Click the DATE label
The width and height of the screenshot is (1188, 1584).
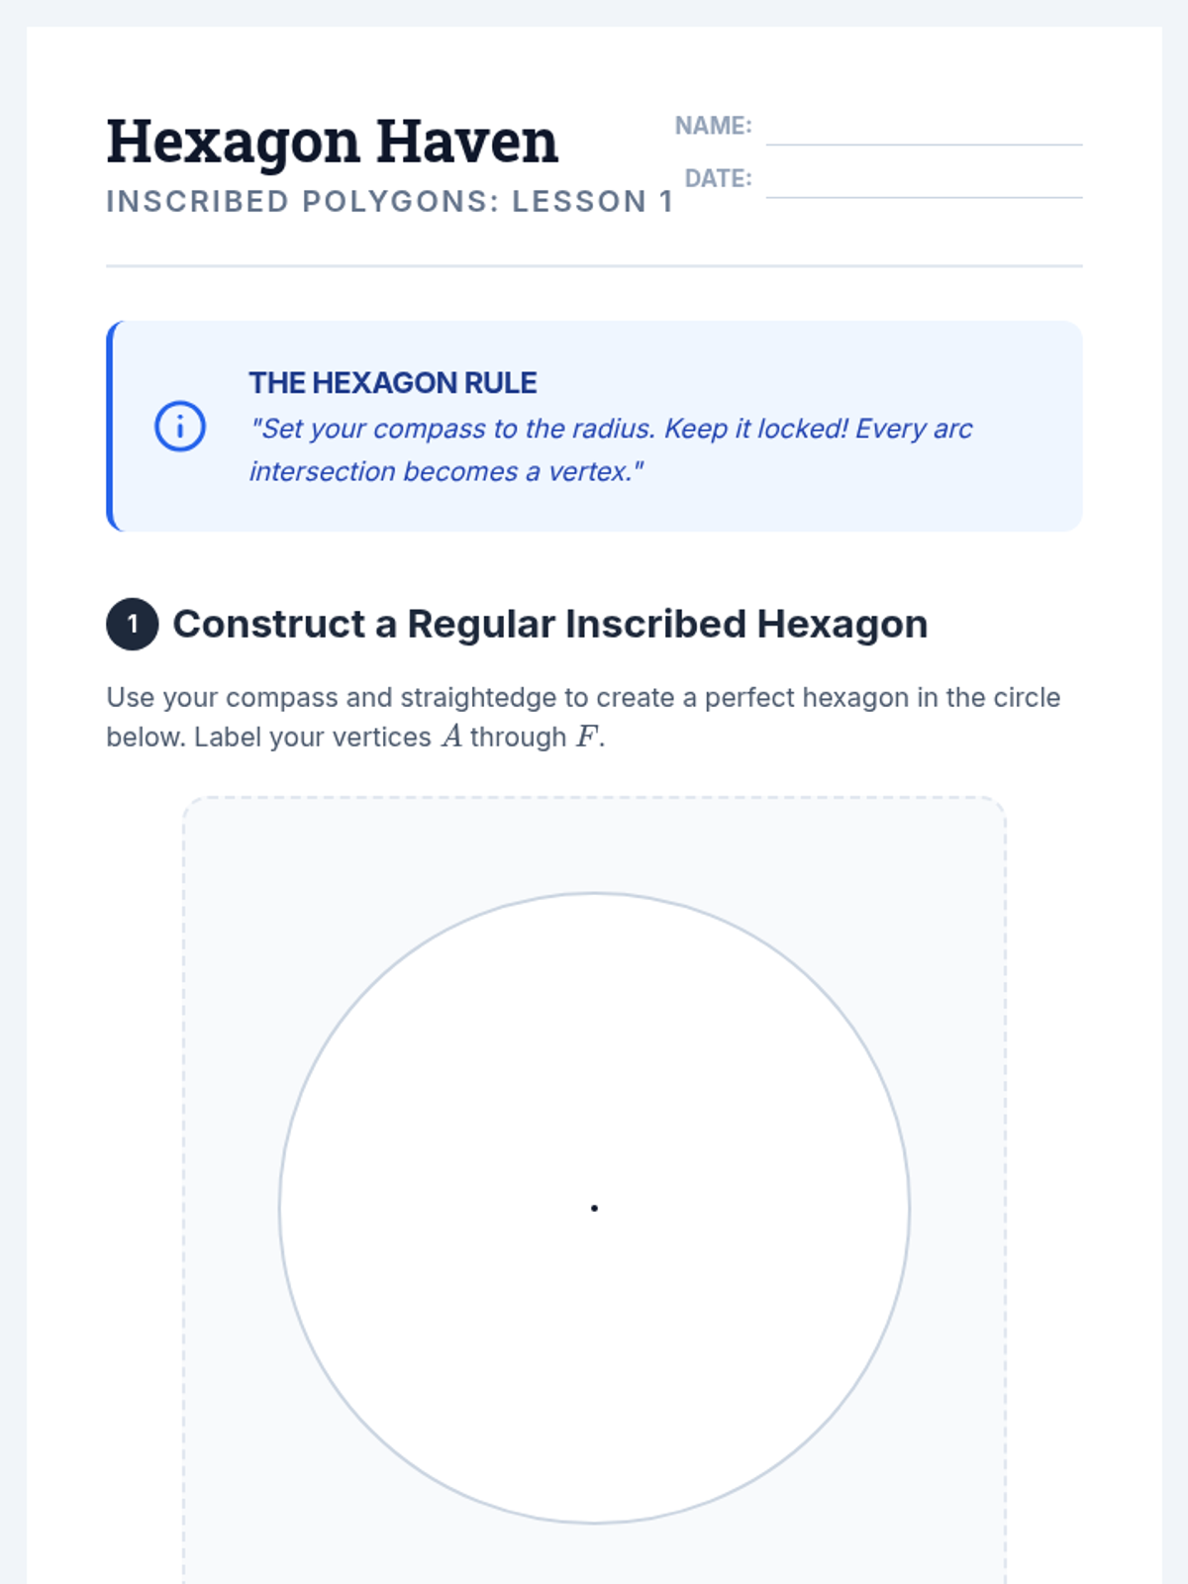click(x=718, y=178)
